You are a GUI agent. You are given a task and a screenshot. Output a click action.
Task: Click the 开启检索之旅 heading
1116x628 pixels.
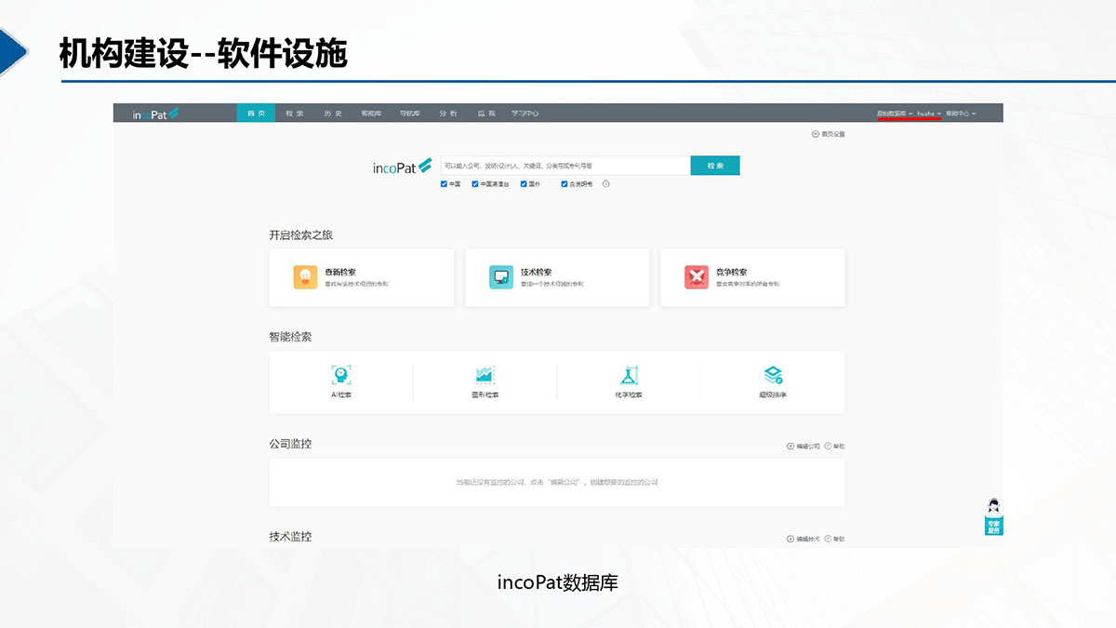(x=301, y=235)
